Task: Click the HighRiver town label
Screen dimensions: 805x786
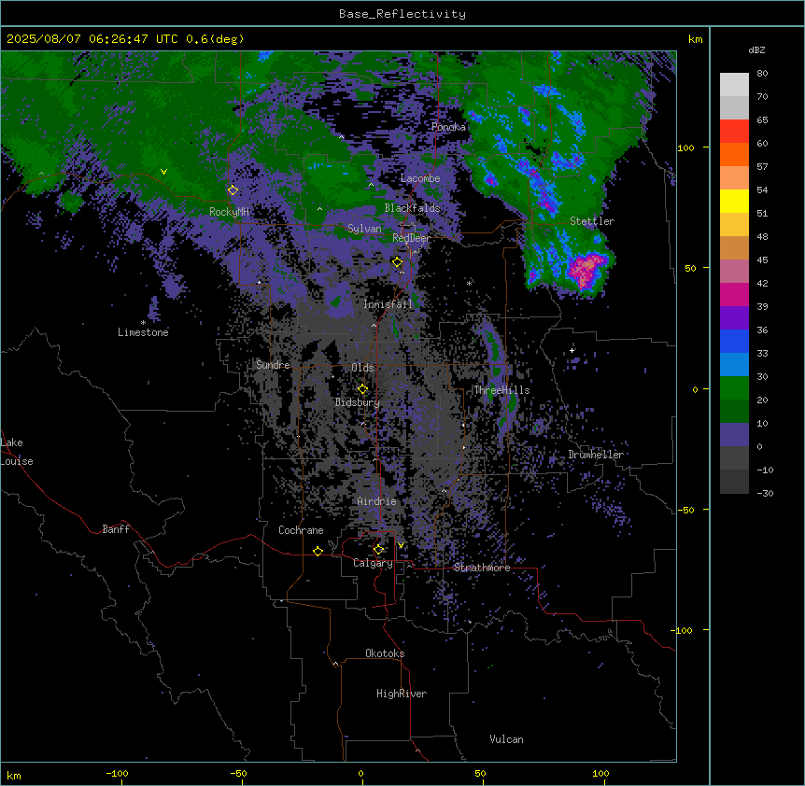Action: pos(402,694)
